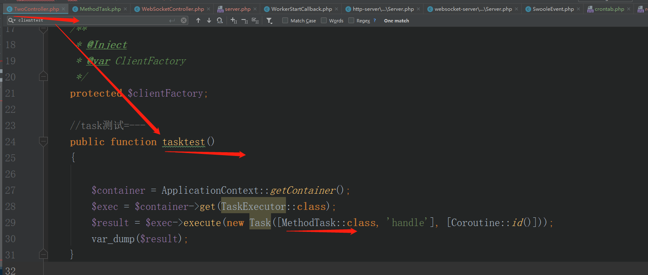The height and width of the screenshot is (275, 648).
Task: Enable the Regex checkbox
Action: coord(350,20)
